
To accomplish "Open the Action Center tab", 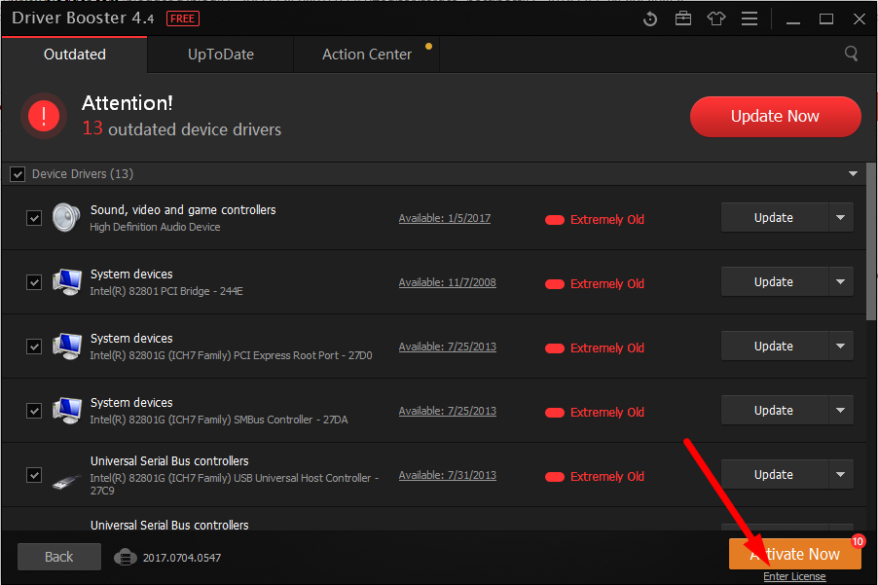I will click(367, 55).
